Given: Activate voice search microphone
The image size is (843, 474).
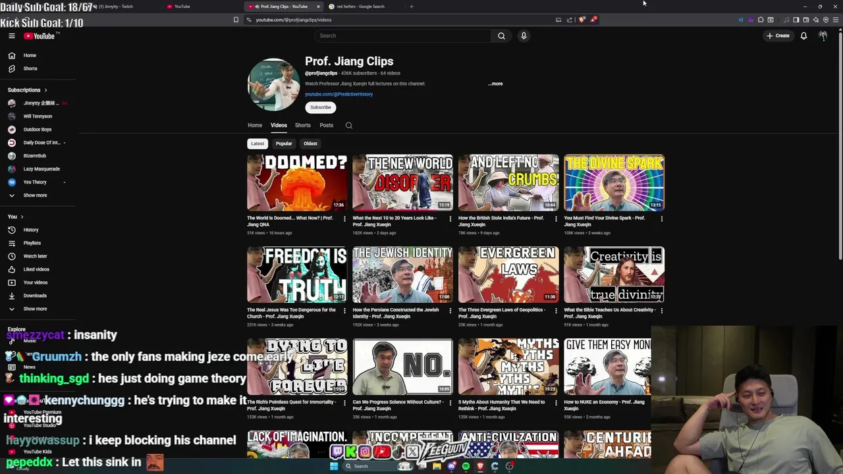Looking at the screenshot, I should pyautogui.click(x=524, y=36).
